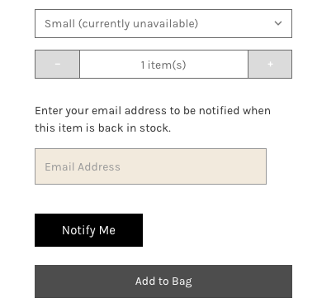
Task: Decrease quantity with the minus button
Action: coord(57,65)
